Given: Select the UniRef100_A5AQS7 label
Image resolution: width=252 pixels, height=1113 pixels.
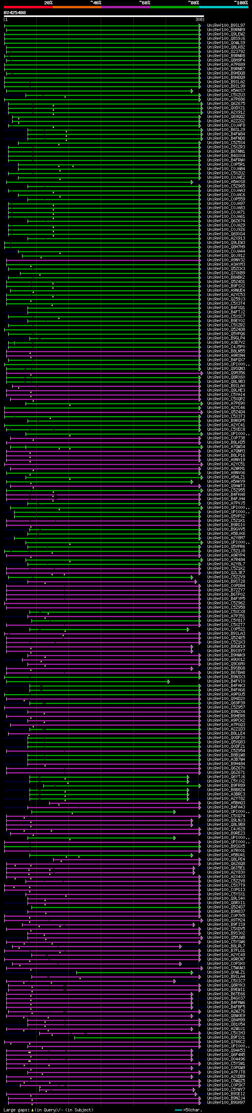Looking at the screenshot, I should click(226, 91).
